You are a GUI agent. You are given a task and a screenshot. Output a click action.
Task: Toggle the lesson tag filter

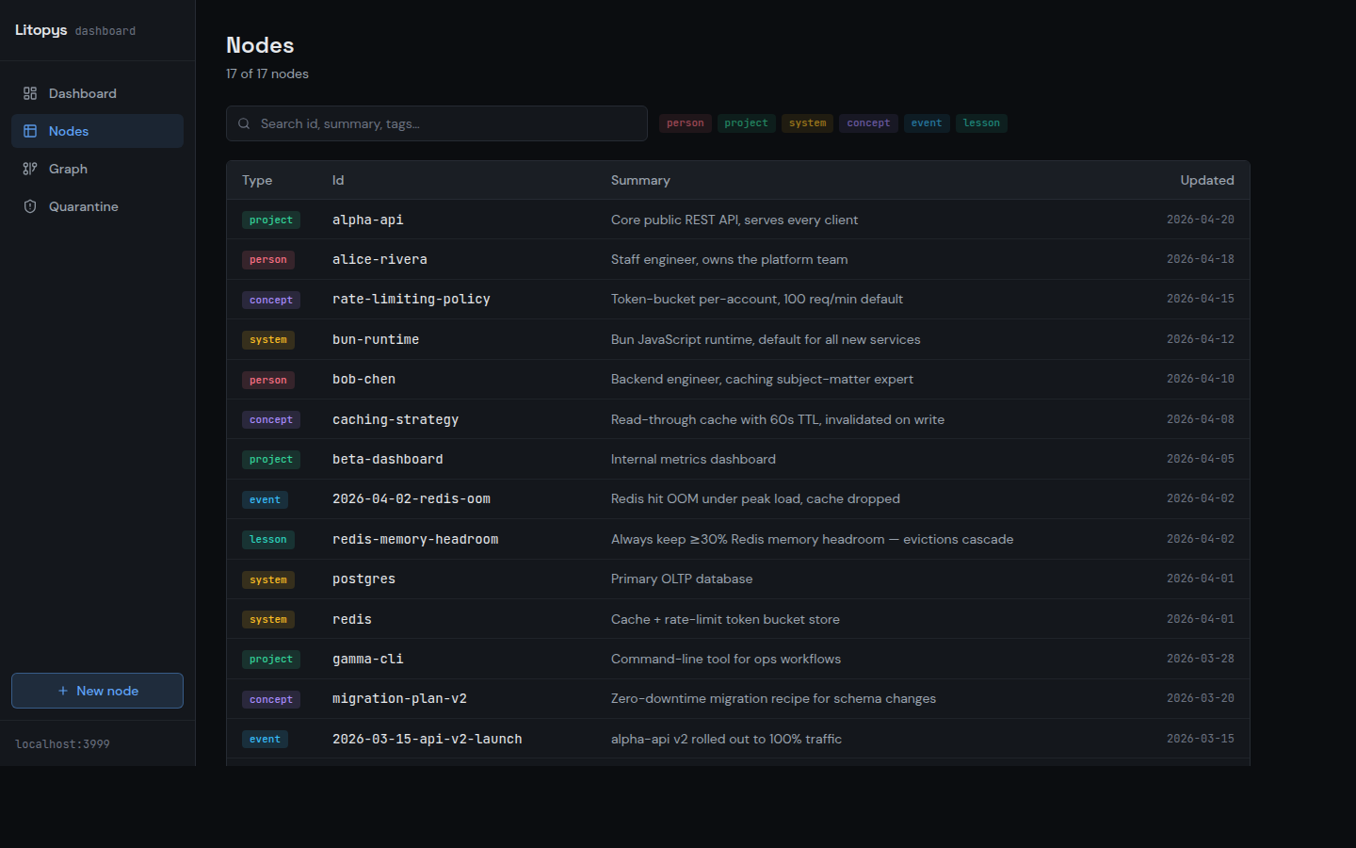pyautogui.click(x=981, y=122)
